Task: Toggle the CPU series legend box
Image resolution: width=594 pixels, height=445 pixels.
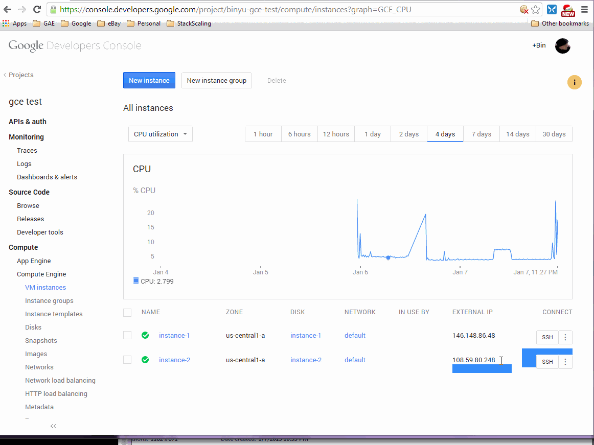Action: coord(136,280)
